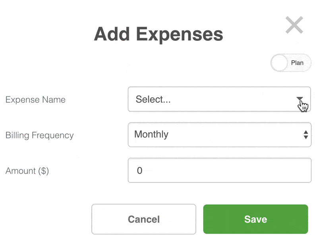Open the Billing Frequency dropdown

[x=220, y=134]
